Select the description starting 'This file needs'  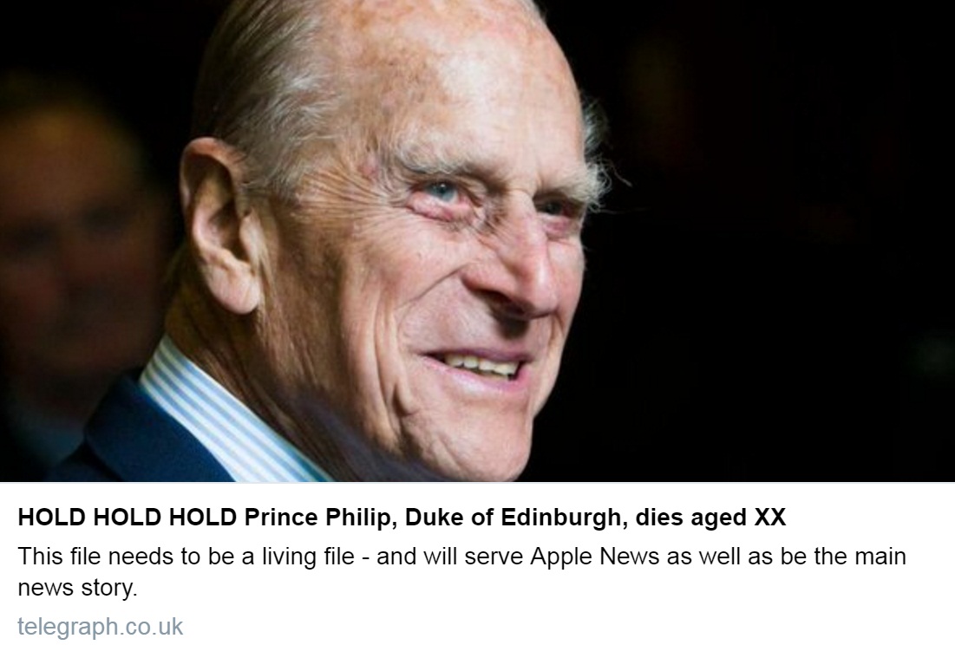pos(461,572)
